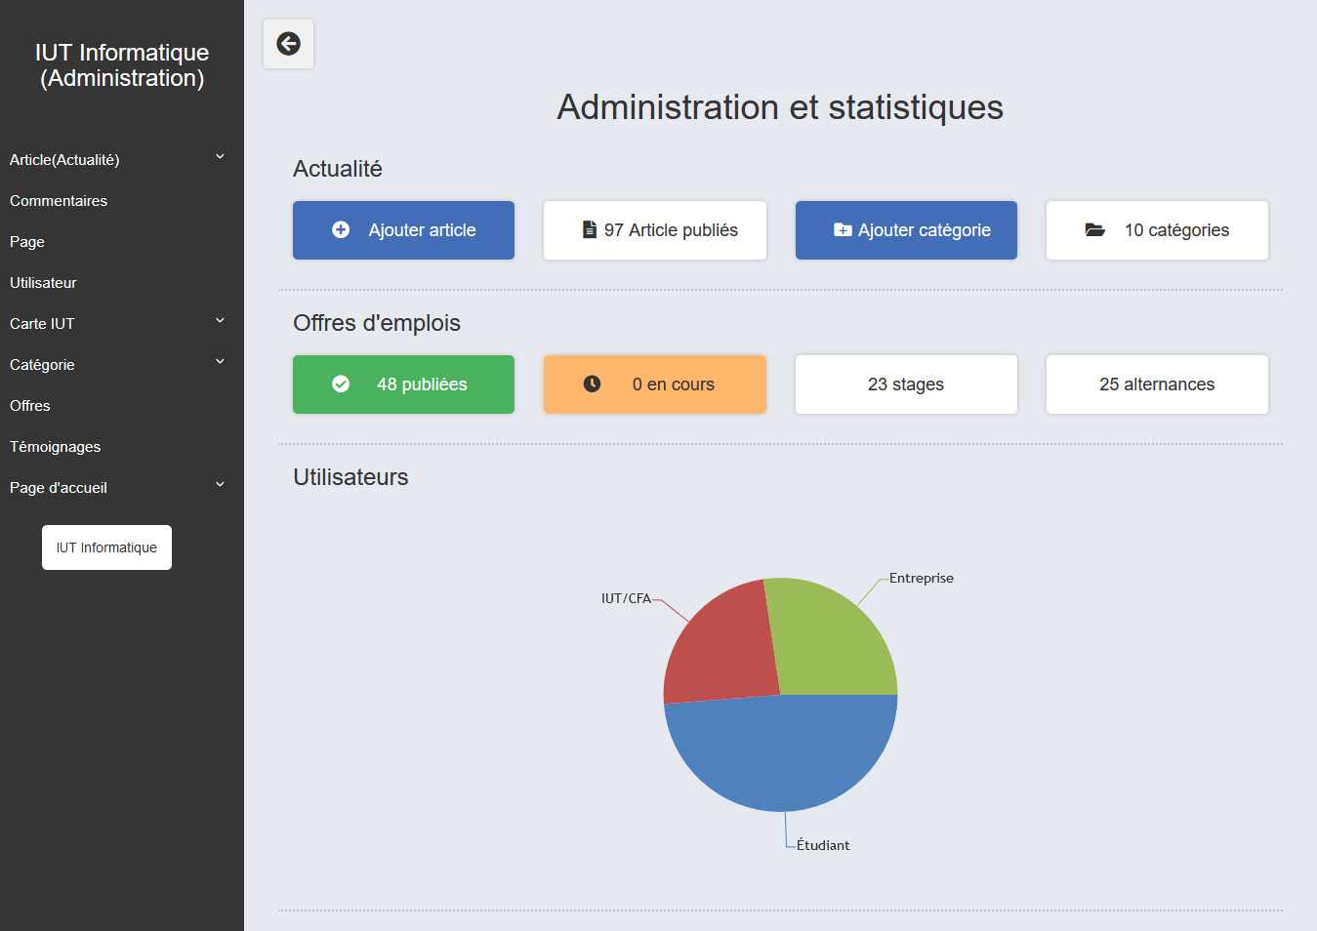Open the 23 stages card
Viewport: 1317px width, 931px height.
pyautogui.click(x=906, y=385)
